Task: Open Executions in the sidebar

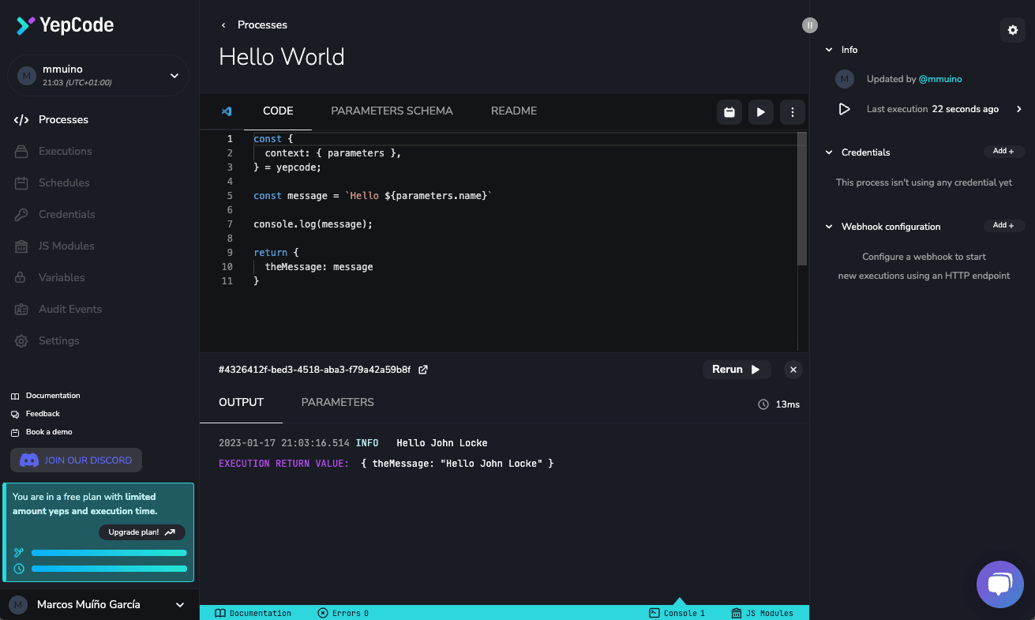Action: pos(65,152)
